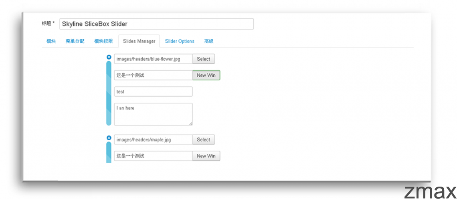Image resolution: width=457 pixels, height=199 pixels.
Task: Click the field containing test
Action: point(153,92)
